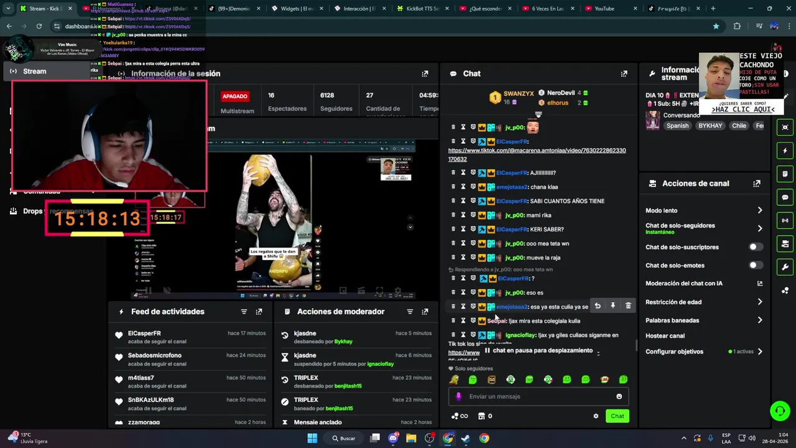Pop out Acciones de canal panel
Viewport: 796px width, 448px height.
(757, 184)
